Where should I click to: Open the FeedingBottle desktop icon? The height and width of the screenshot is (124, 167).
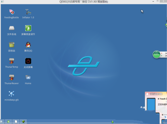[12, 12]
